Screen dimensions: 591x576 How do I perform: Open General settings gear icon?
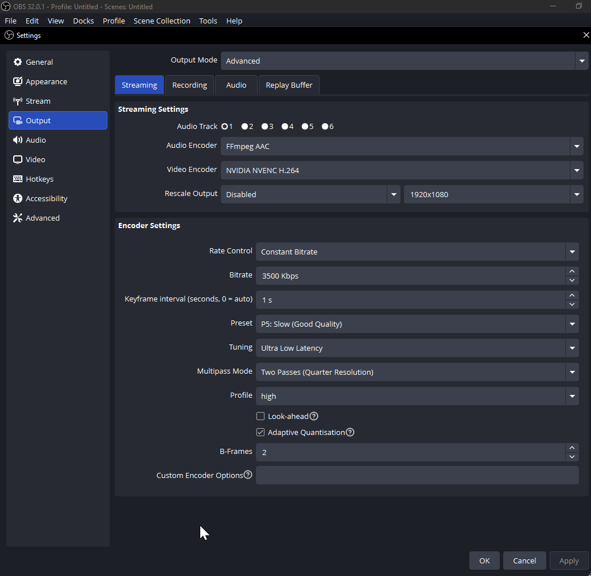pos(18,62)
